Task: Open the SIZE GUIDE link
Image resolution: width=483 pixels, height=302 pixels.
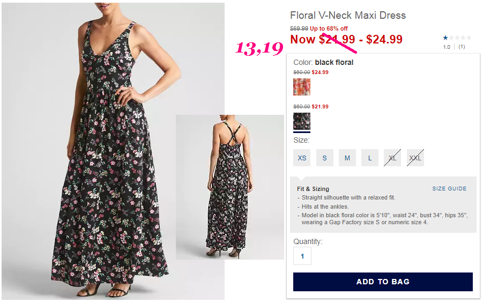Action: tap(449, 189)
